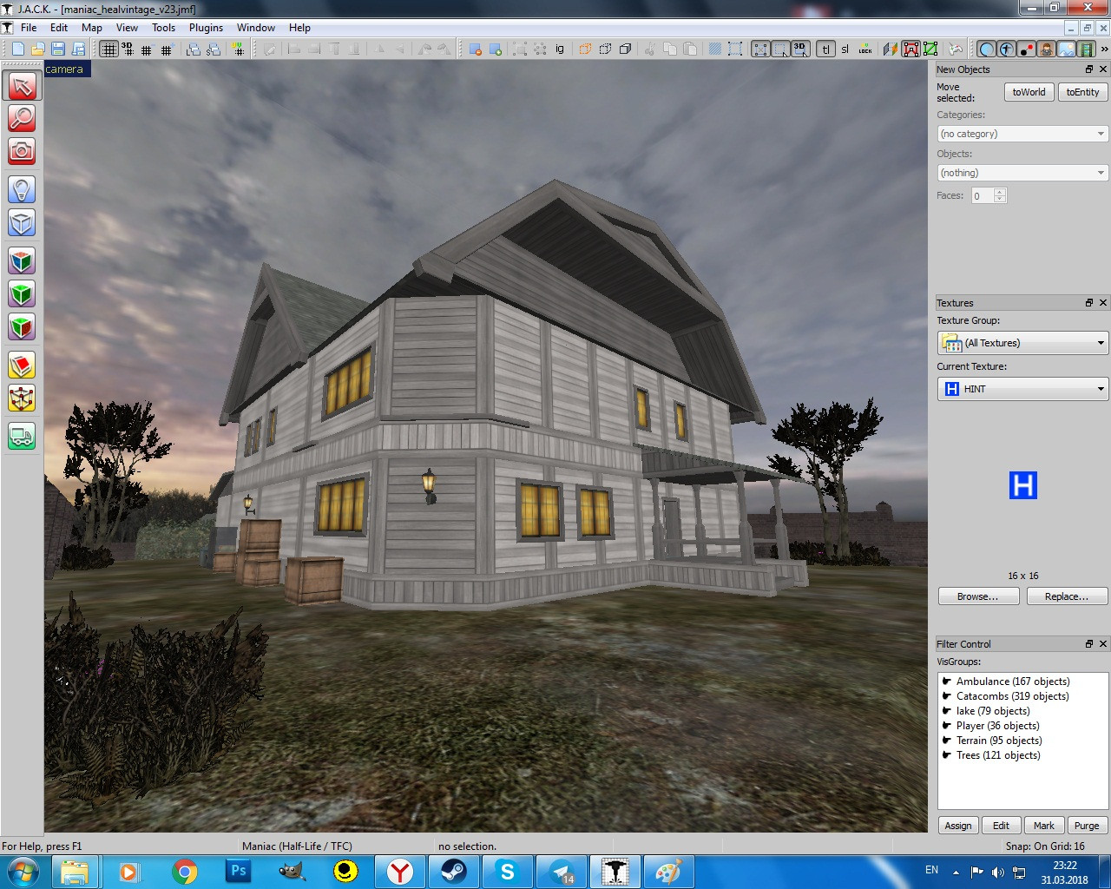Click the Replace... texture button
The height and width of the screenshot is (889, 1111).
(x=1067, y=596)
